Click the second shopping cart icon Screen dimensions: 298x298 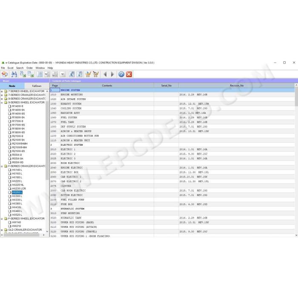point(96,74)
